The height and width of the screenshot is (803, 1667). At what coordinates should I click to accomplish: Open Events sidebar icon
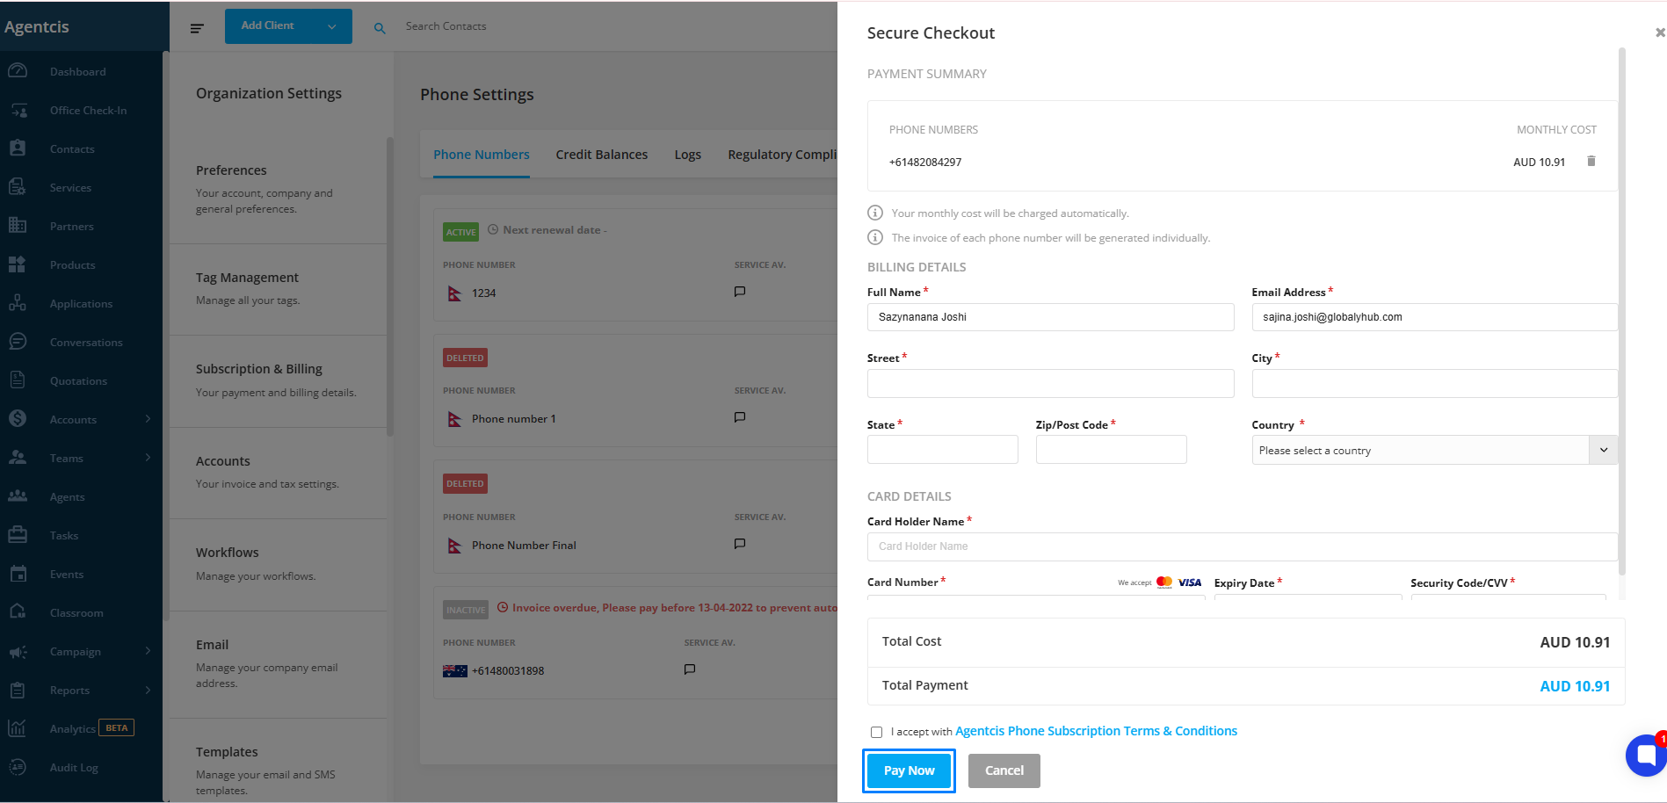click(x=18, y=574)
